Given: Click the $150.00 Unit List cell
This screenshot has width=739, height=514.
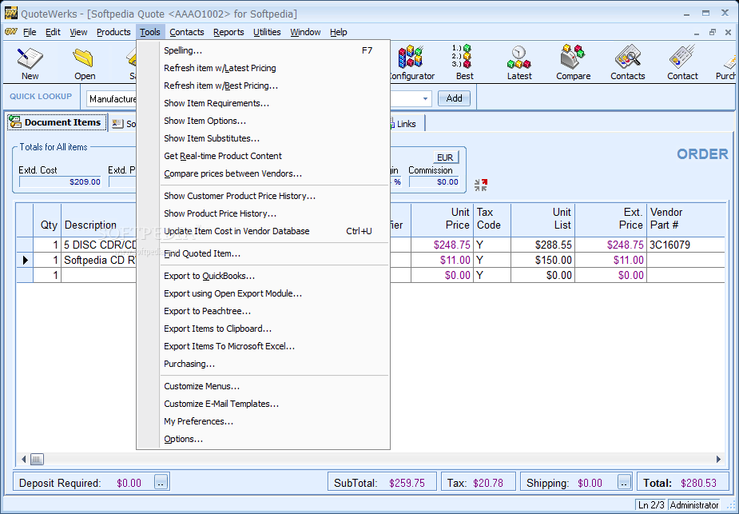Looking at the screenshot, I should [x=542, y=260].
